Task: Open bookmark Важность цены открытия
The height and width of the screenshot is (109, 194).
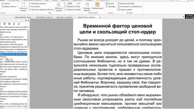Action: (x=13, y=67)
